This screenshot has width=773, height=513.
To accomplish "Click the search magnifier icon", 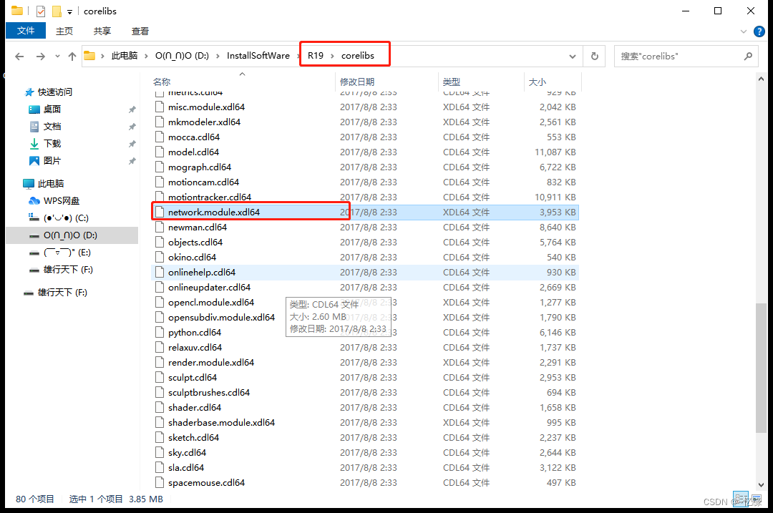I will click(x=749, y=57).
